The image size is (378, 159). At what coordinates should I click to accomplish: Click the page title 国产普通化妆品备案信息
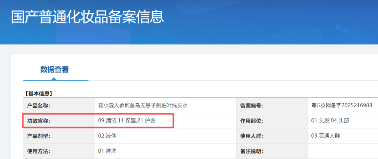(x=87, y=17)
